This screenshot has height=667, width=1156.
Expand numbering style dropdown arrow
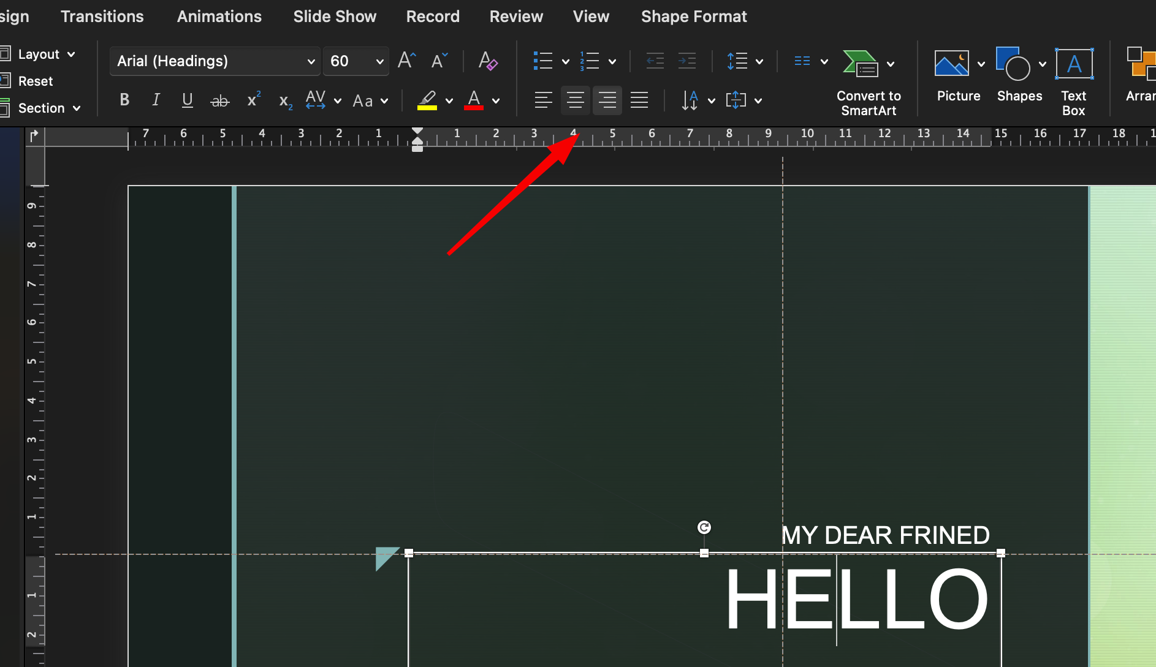click(612, 62)
